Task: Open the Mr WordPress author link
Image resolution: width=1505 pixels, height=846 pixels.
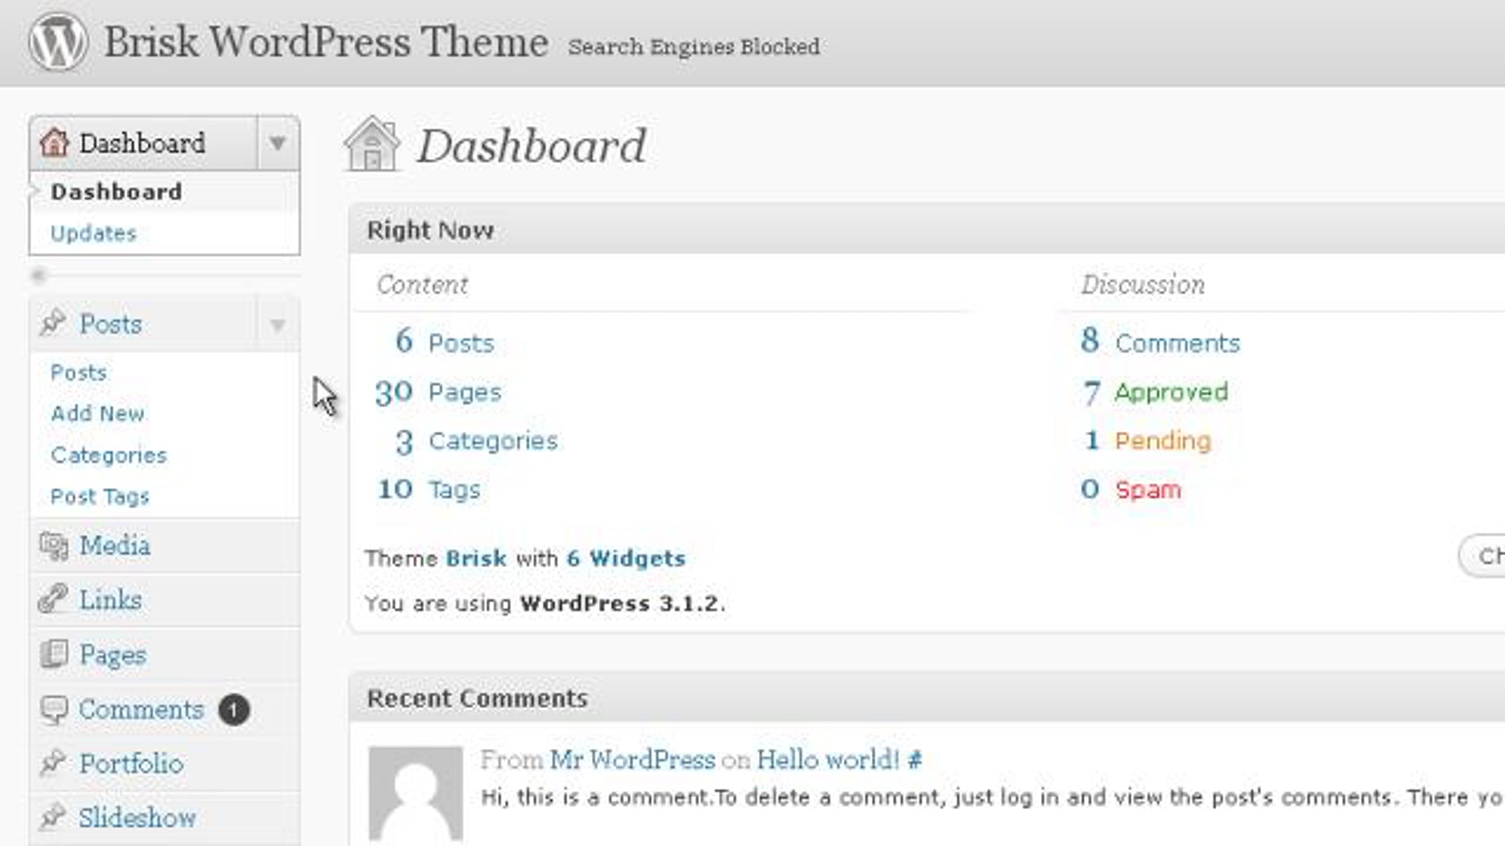Action: (633, 760)
